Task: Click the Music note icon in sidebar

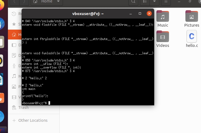Action: pyautogui.click(x=14, y=76)
